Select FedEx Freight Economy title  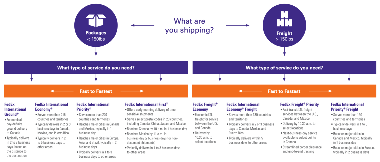(x=205, y=107)
